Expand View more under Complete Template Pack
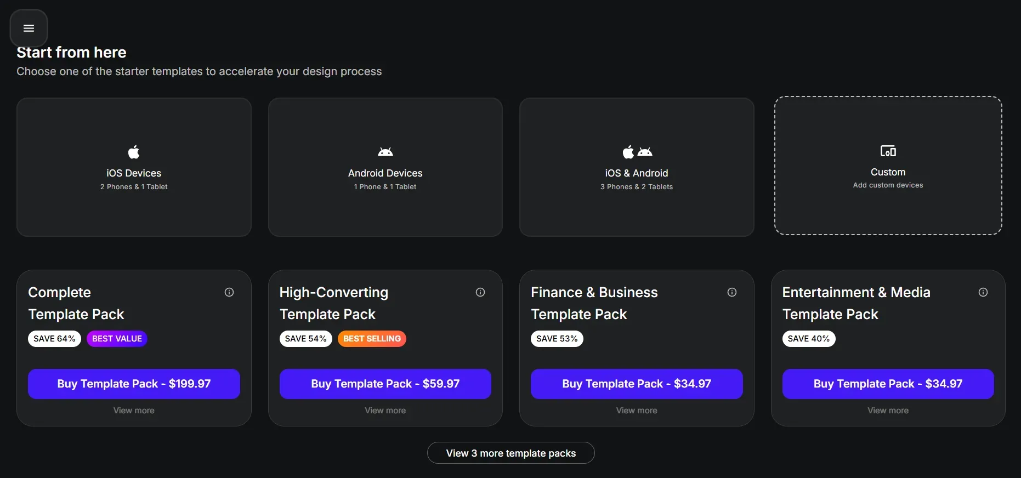This screenshot has height=478, width=1021. (x=134, y=411)
